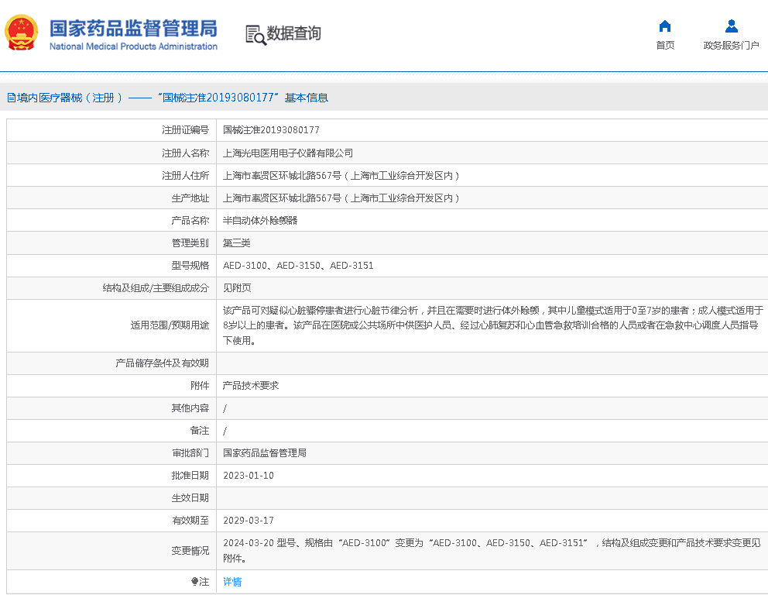The width and height of the screenshot is (768, 595).
Task: Click the national emblem logo
Action: [x=22, y=33]
